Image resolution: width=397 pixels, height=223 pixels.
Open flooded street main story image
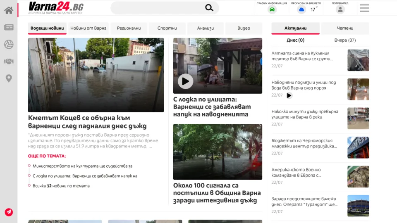point(96,75)
